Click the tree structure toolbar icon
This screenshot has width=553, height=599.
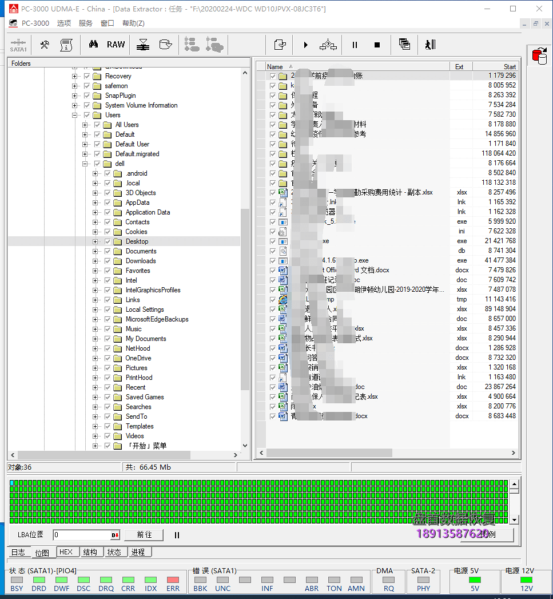coord(192,45)
